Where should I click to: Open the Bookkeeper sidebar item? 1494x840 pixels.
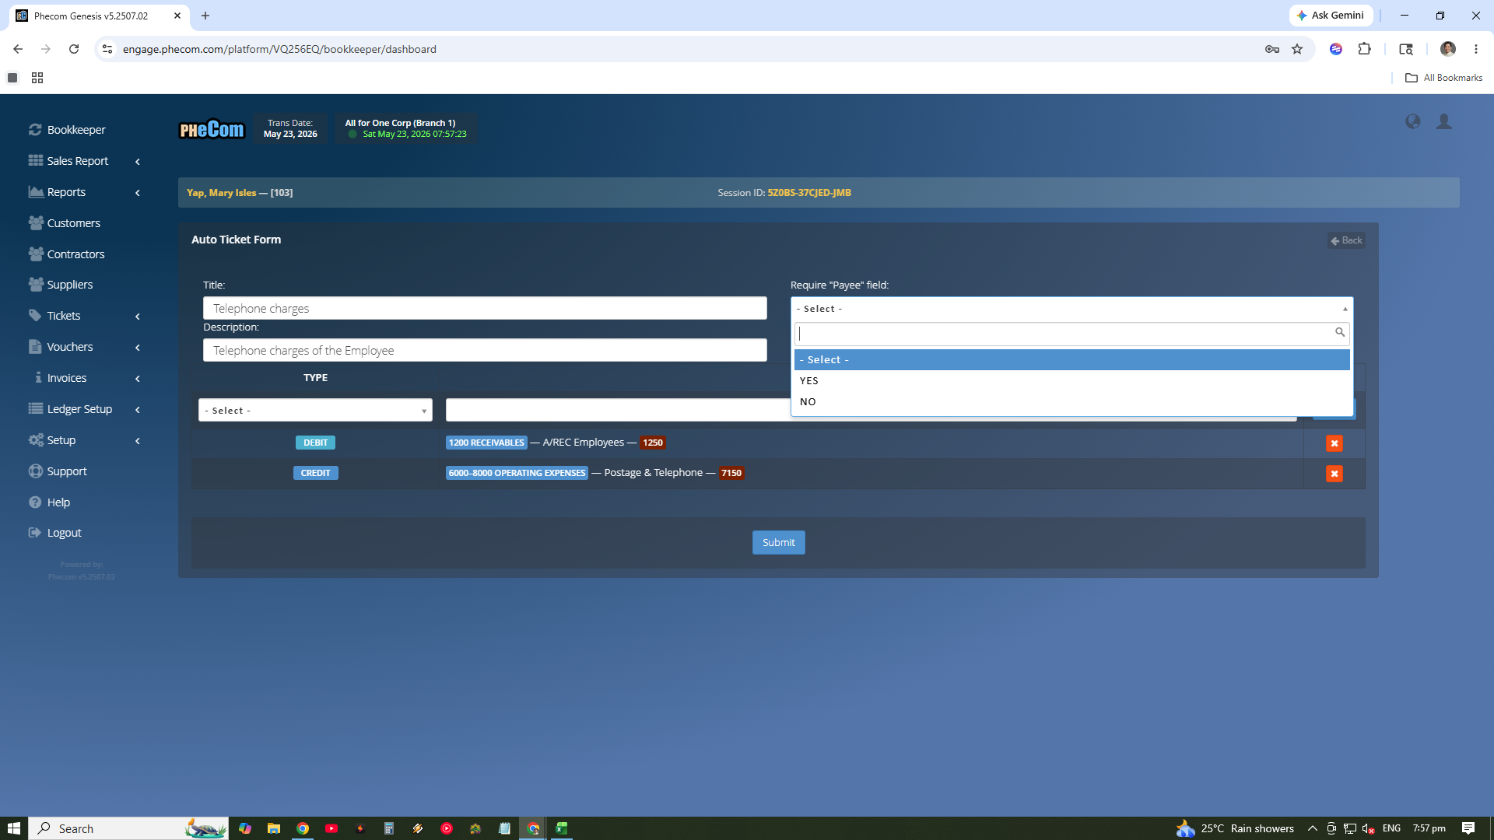tap(75, 130)
